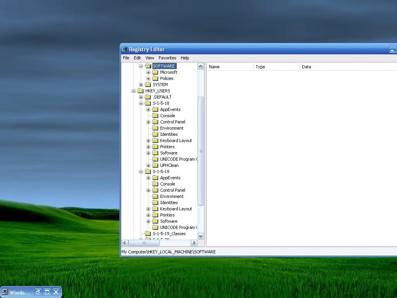Click Printers folder icon under S-1-5-18

click(155, 147)
